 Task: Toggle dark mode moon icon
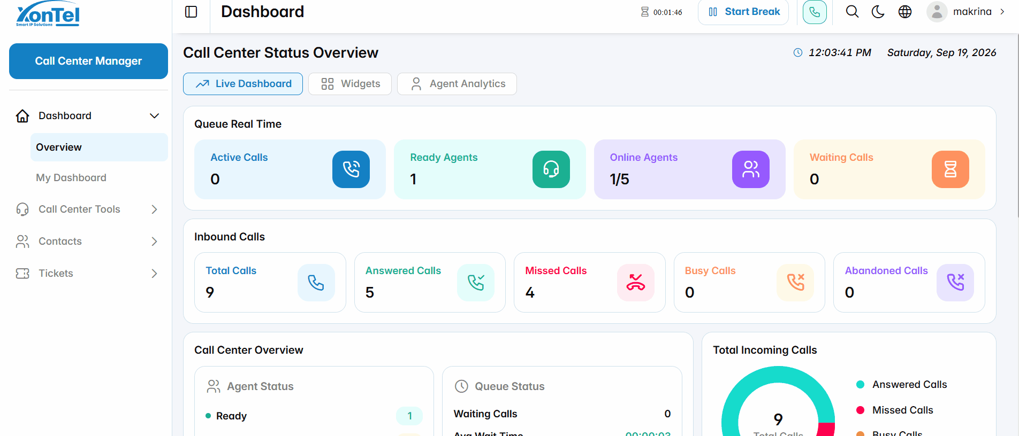point(878,12)
